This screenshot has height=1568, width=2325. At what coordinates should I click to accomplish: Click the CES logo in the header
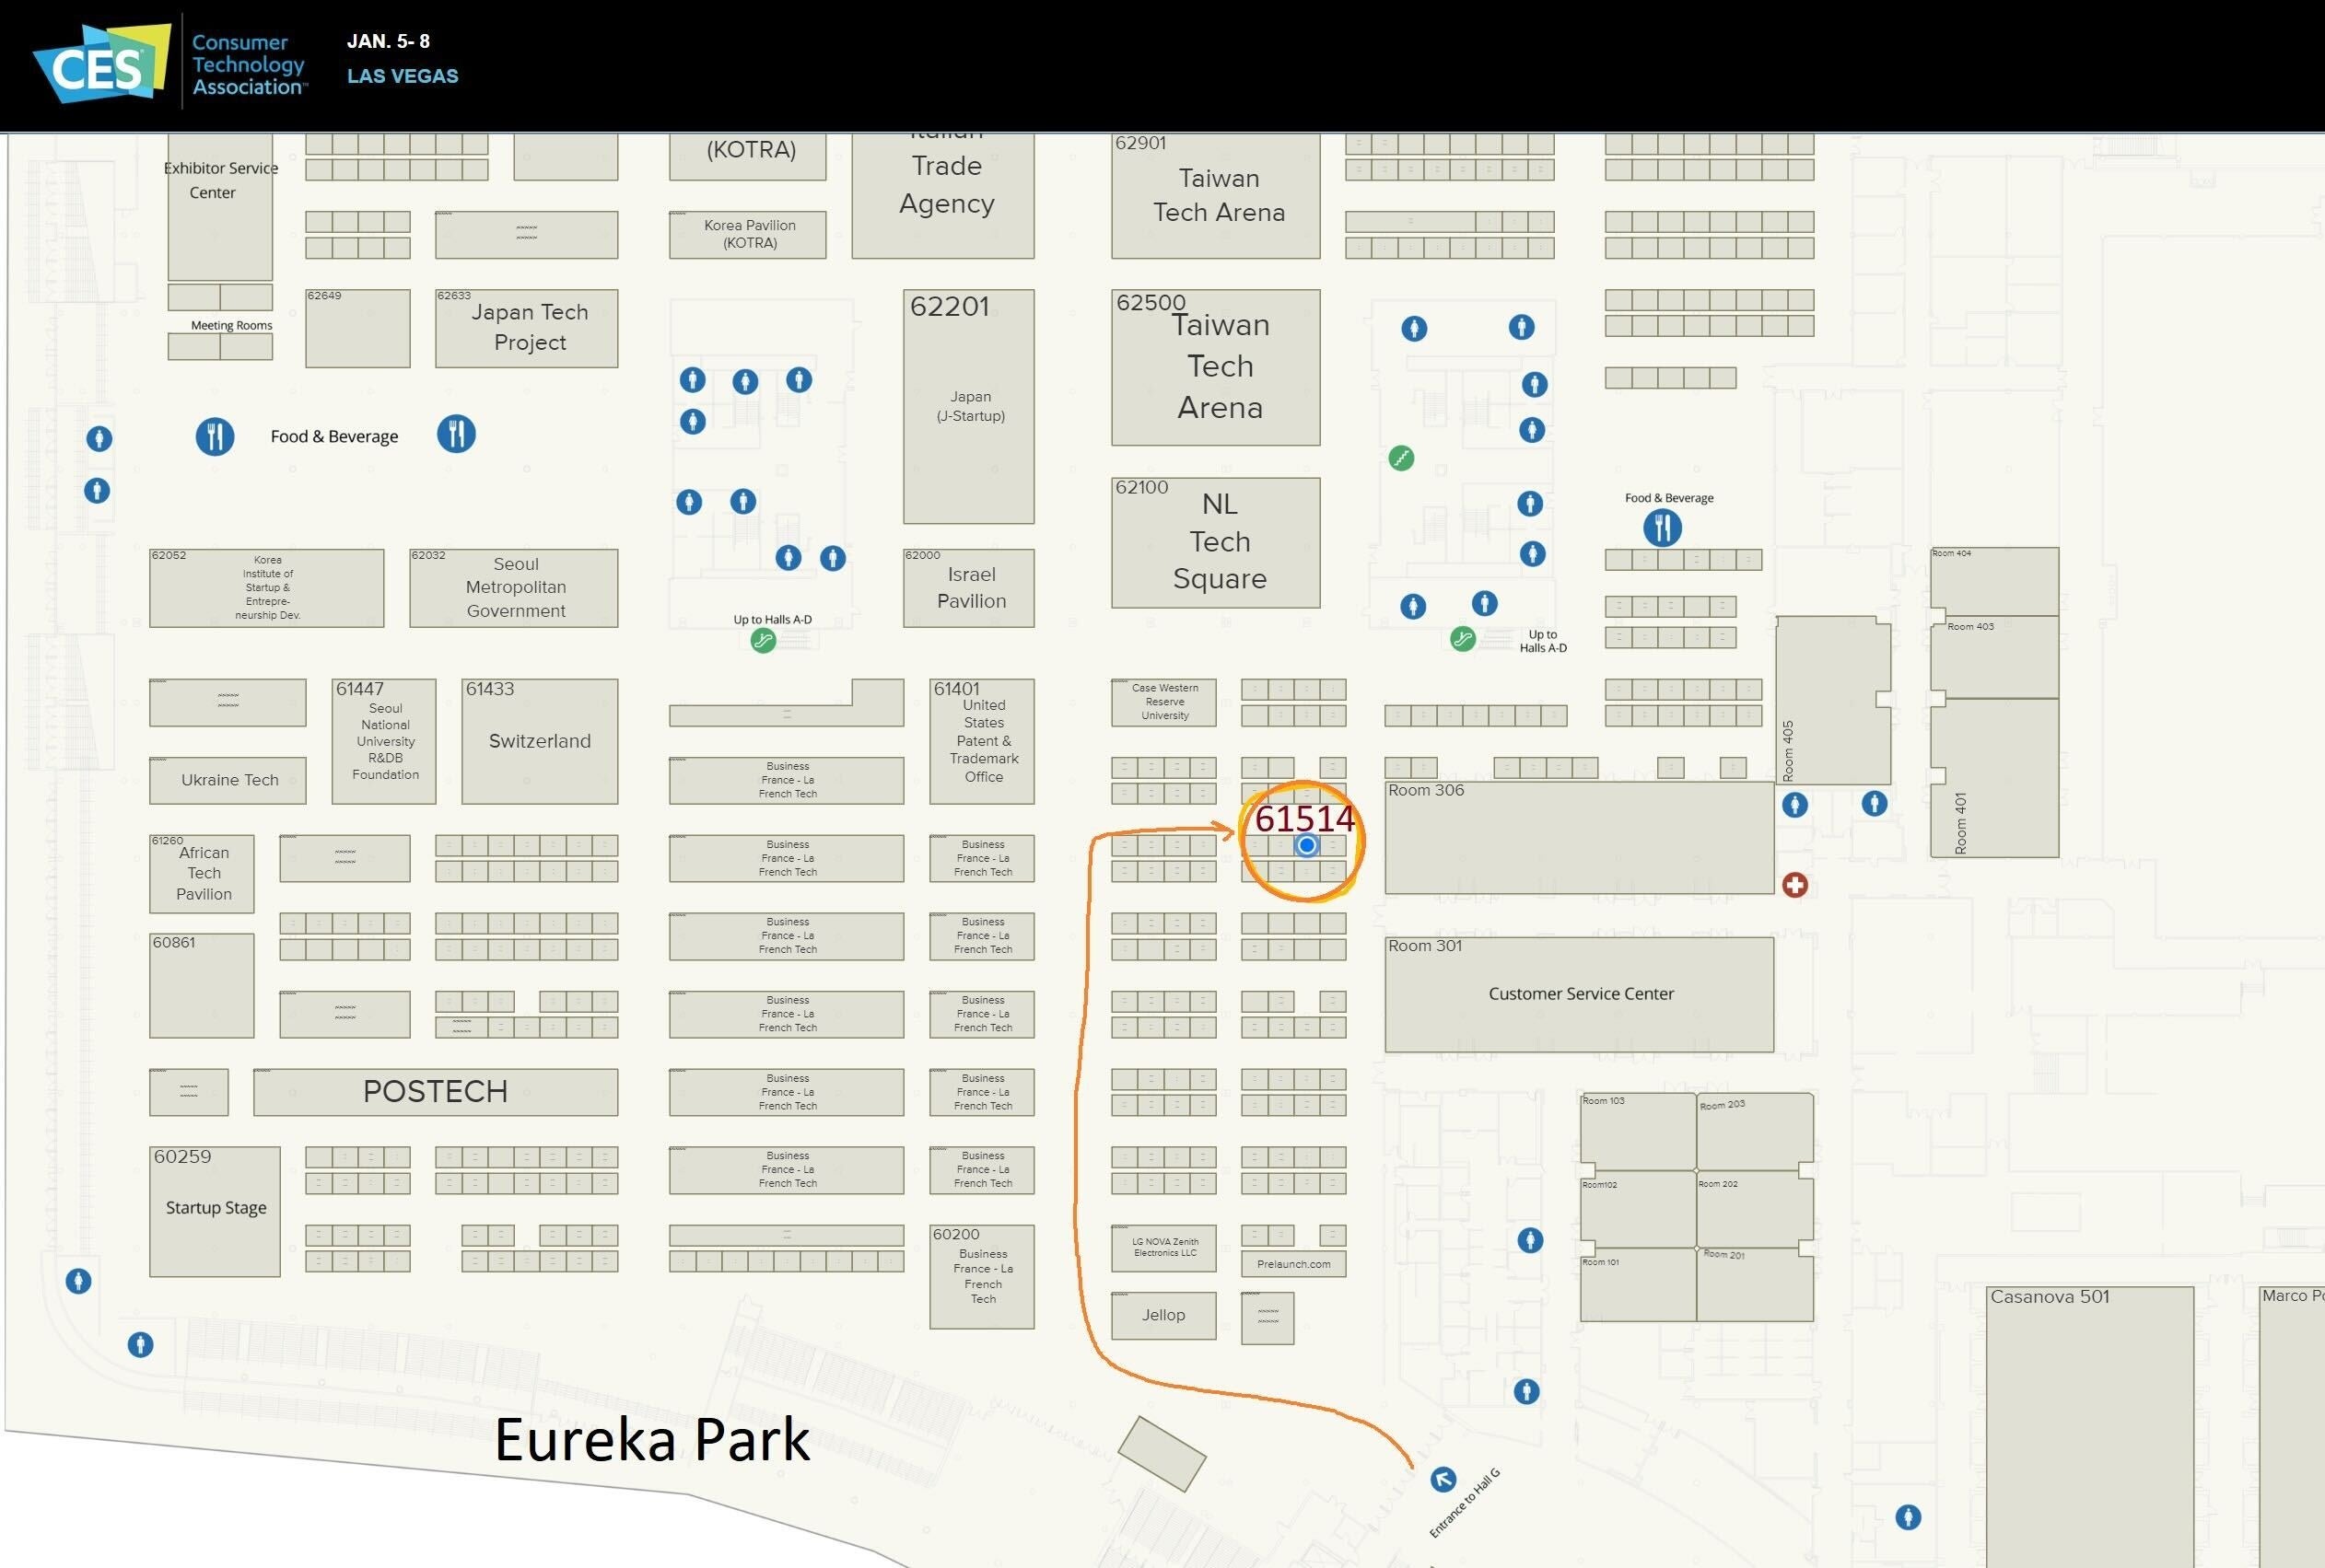pyautogui.click(x=99, y=65)
